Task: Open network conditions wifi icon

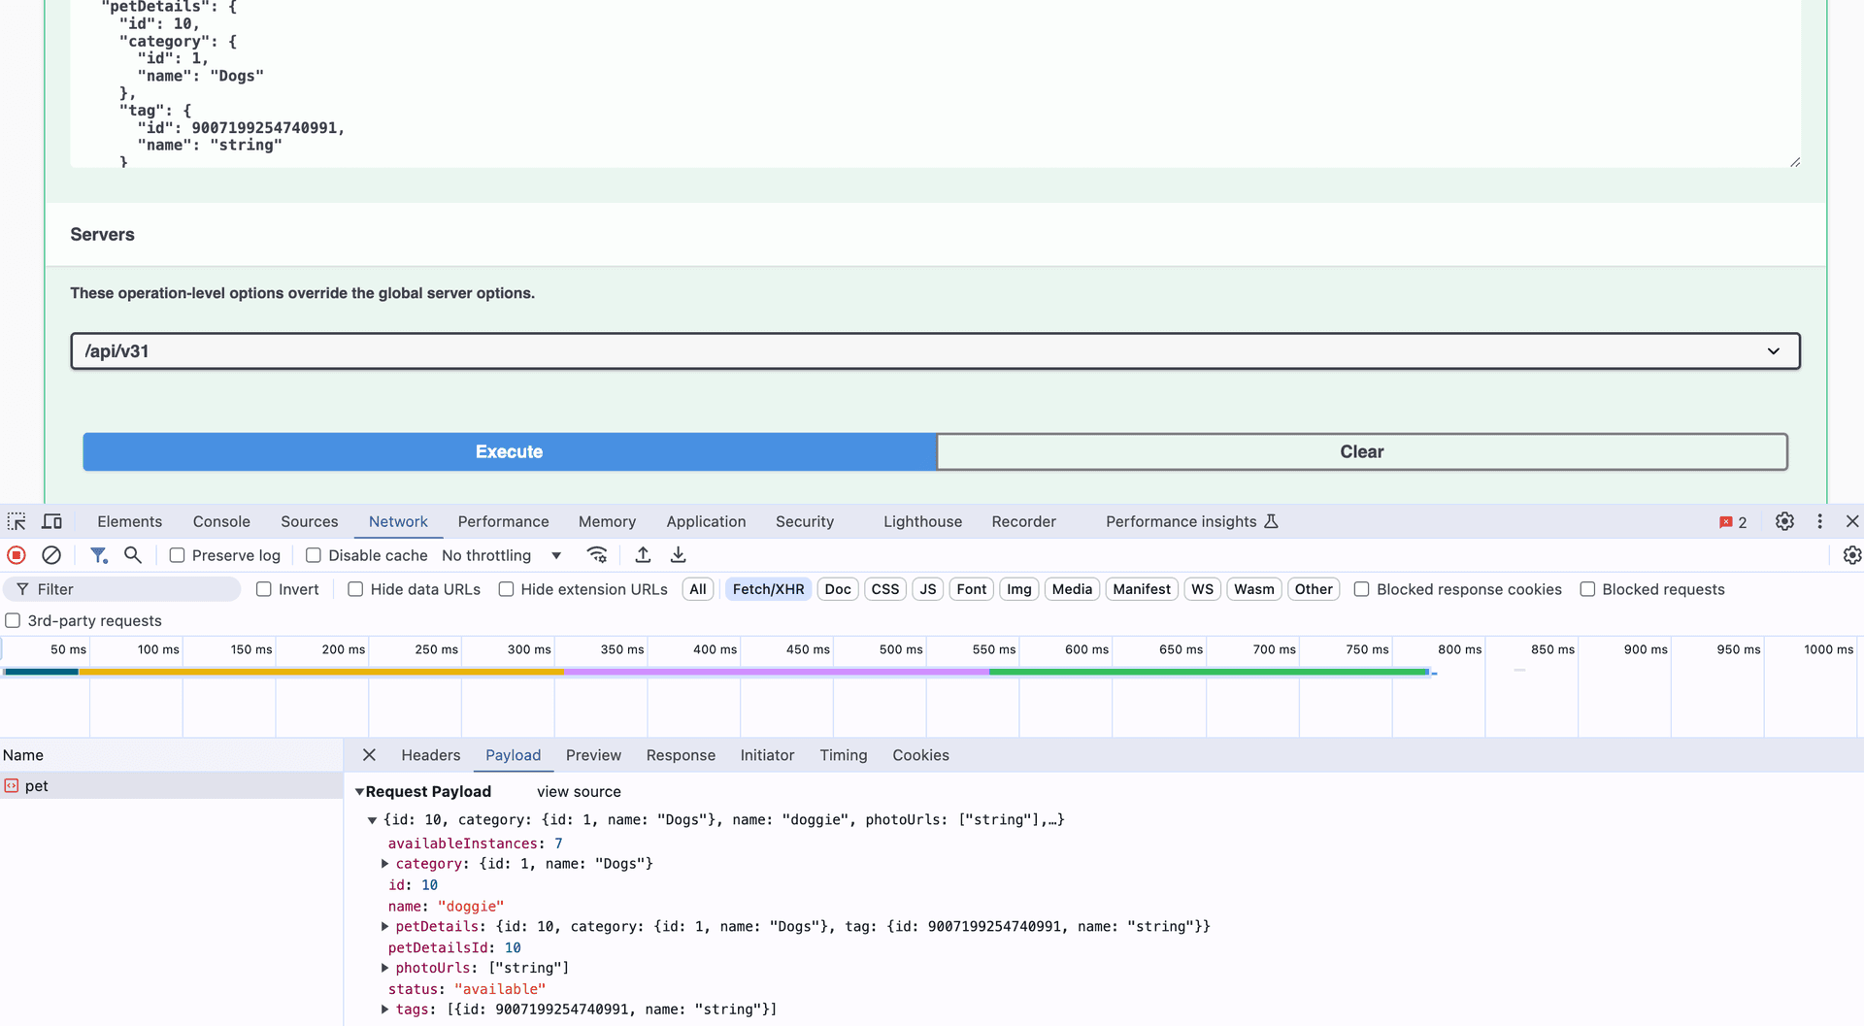Action: tap(597, 555)
